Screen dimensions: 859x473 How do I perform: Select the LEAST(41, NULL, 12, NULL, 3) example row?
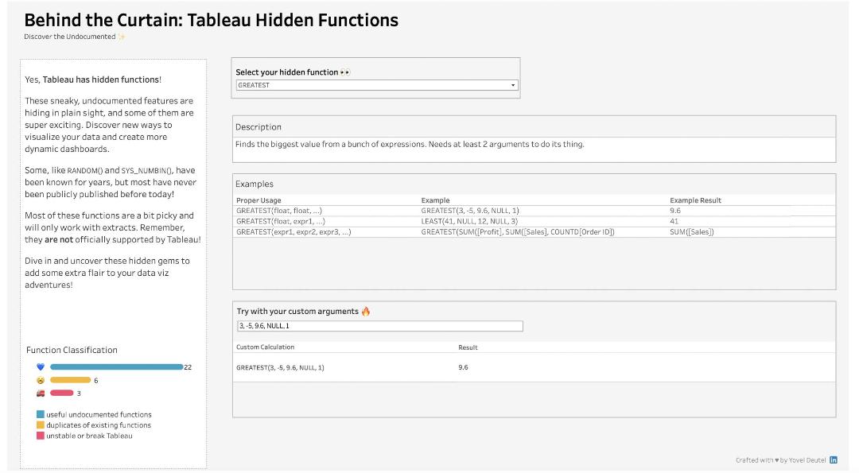pyautogui.click(x=469, y=221)
